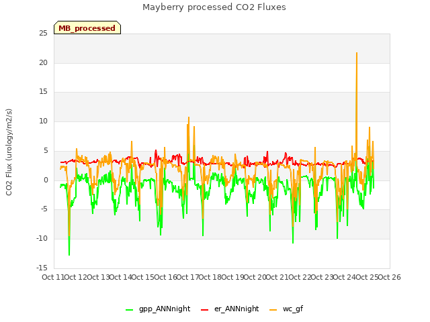Click the orange wc_gf legend swatch
430x322 pixels.
pos(273,310)
